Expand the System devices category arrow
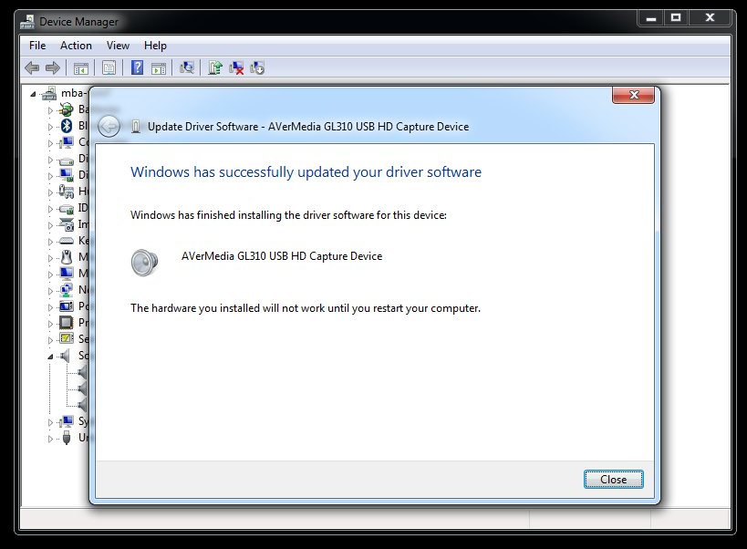This screenshot has height=549, width=747. click(x=50, y=422)
